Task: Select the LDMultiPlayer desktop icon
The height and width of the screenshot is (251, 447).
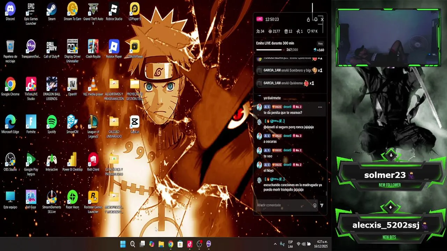Action: [134, 50]
